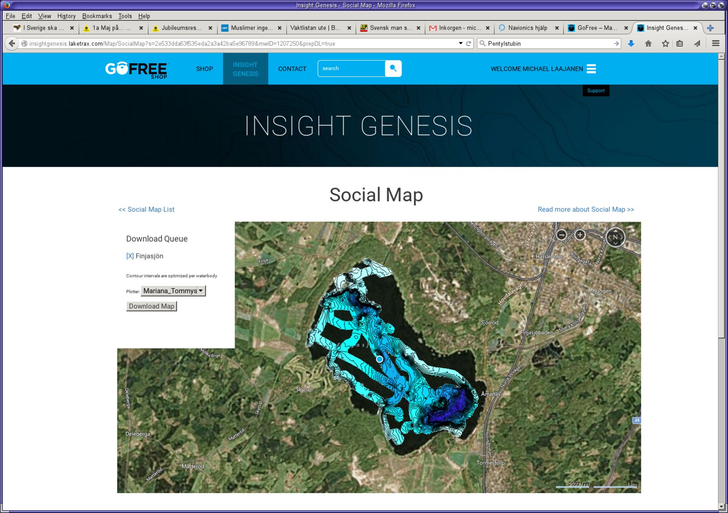Image resolution: width=728 pixels, height=513 pixels.
Task: Click the map compass north control
Action: 615,237
